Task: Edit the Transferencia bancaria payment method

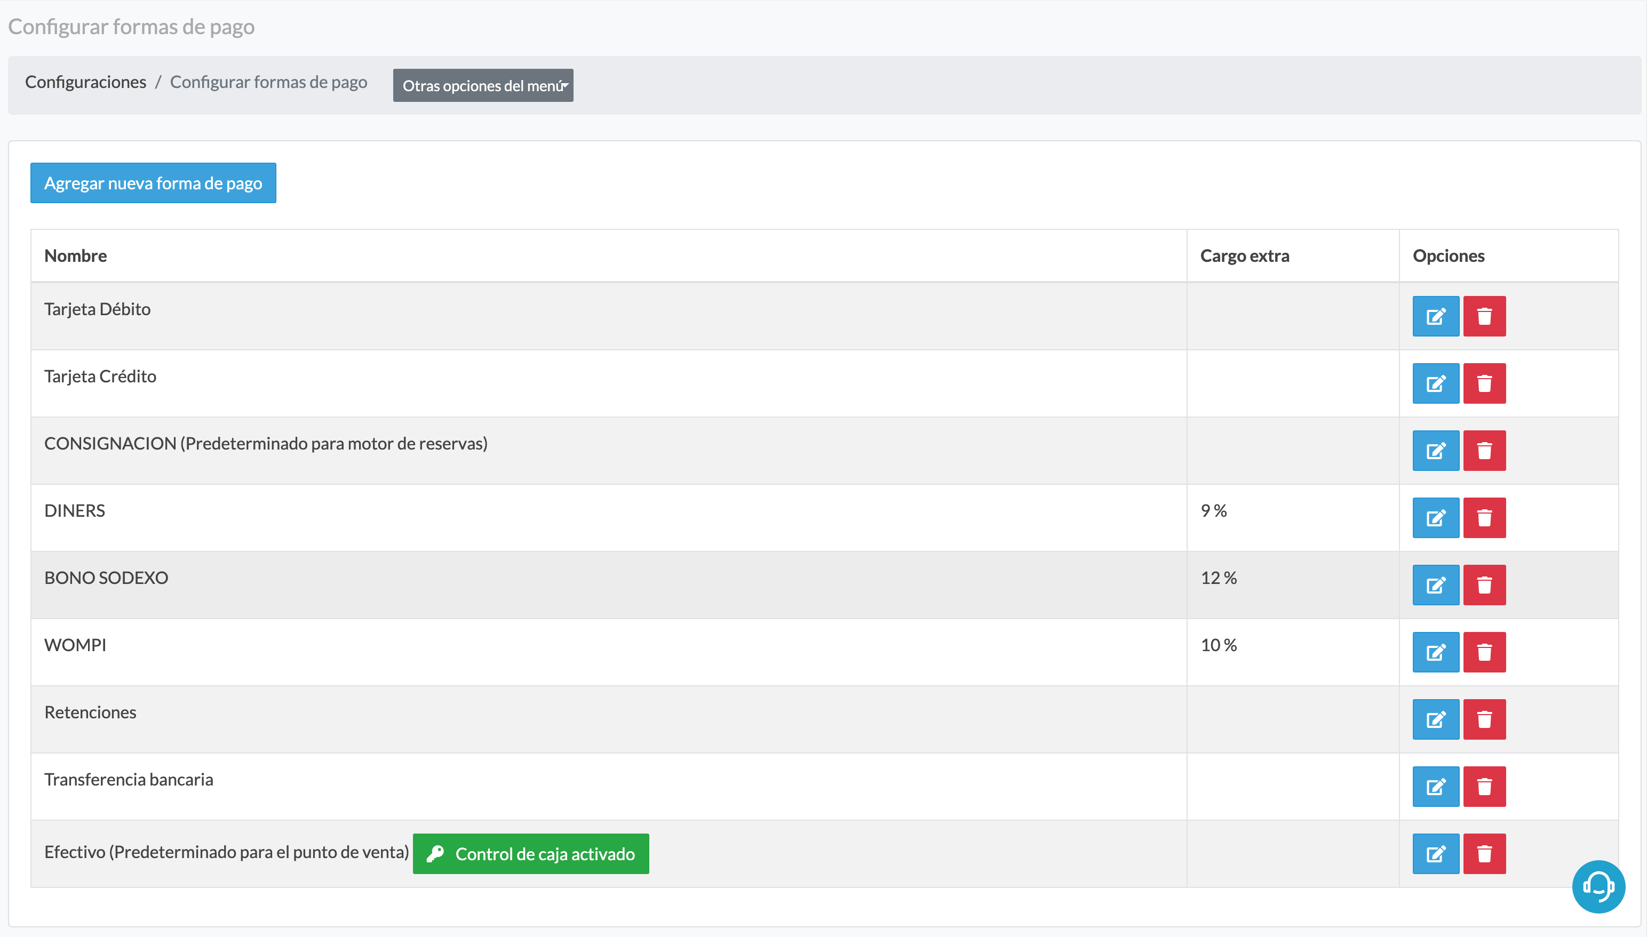Action: point(1435,787)
